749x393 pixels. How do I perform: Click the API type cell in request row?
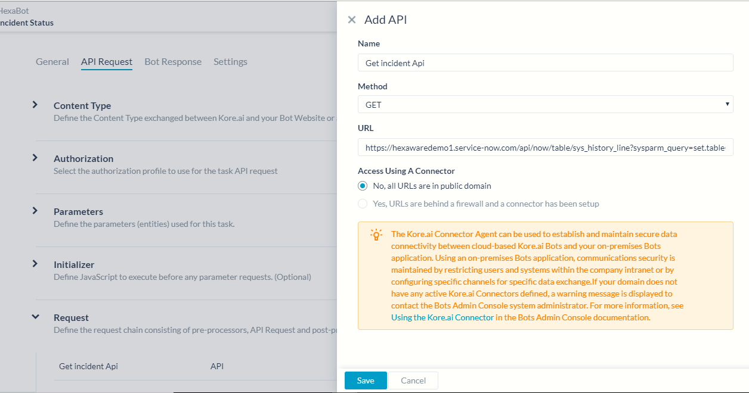click(217, 366)
